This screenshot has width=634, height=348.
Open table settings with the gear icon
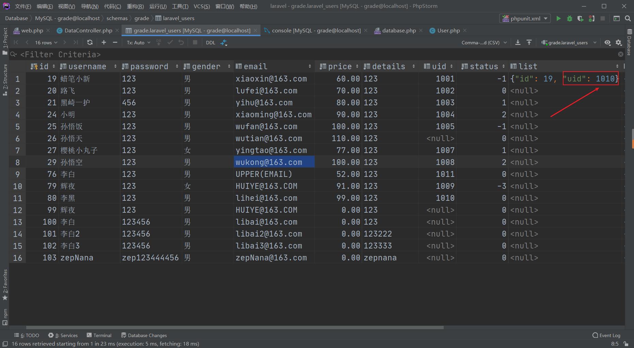click(x=619, y=42)
